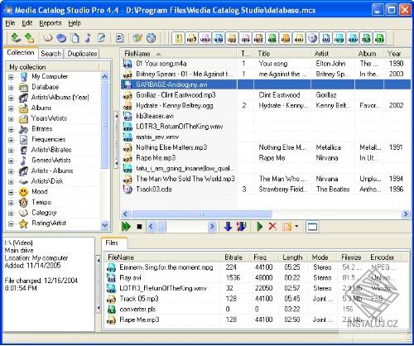Toggle the aac file type filter button
Screen dimensions: 414x346
272,38
